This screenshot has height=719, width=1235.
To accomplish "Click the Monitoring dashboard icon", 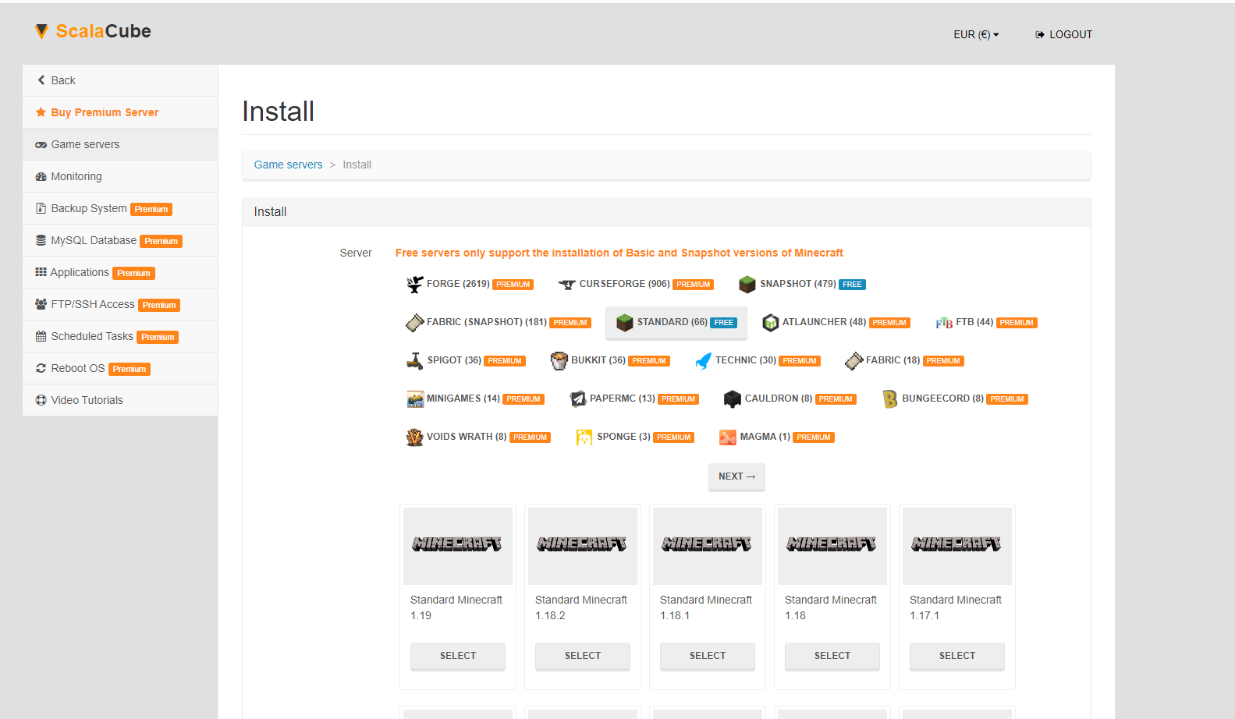I will click(41, 177).
